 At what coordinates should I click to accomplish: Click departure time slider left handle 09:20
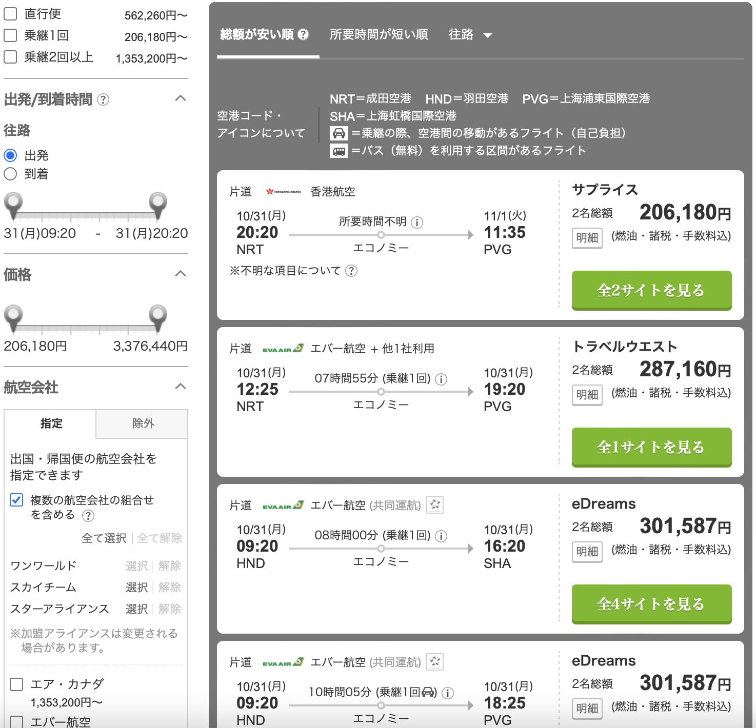pyautogui.click(x=13, y=205)
